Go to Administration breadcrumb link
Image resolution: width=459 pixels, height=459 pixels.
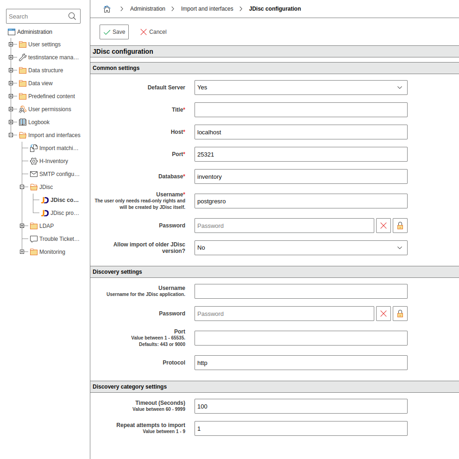pyautogui.click(x=148, y=9)
